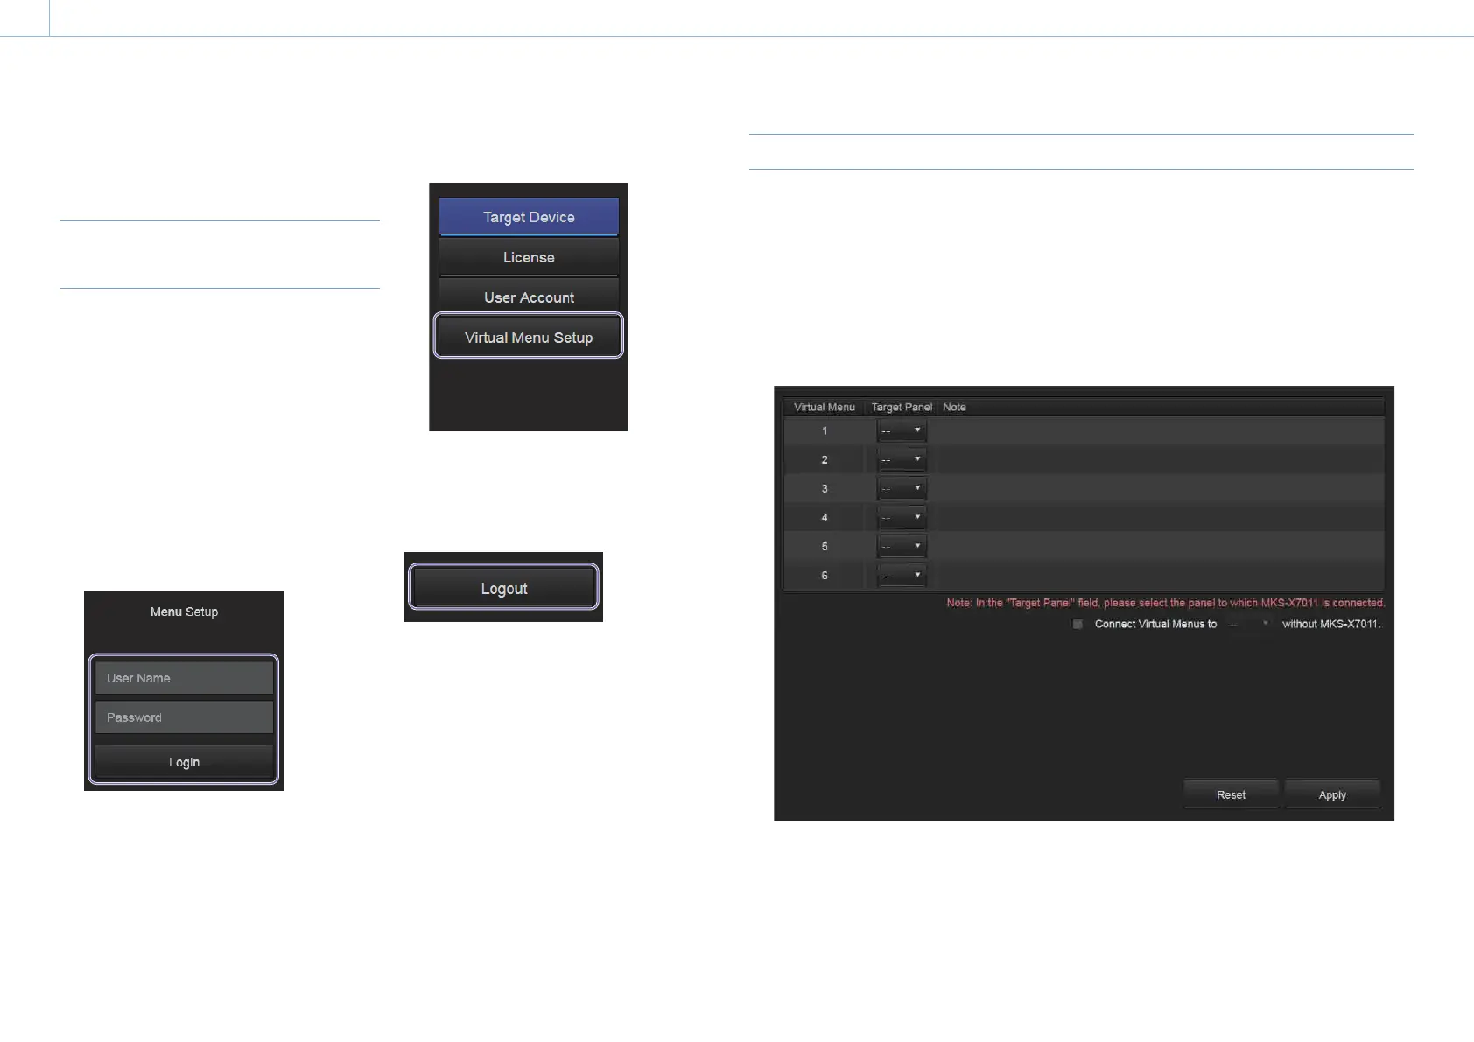Open the User Account menu item
Viewport: 1474px width, 1042px height.
(x=529, y=297)
